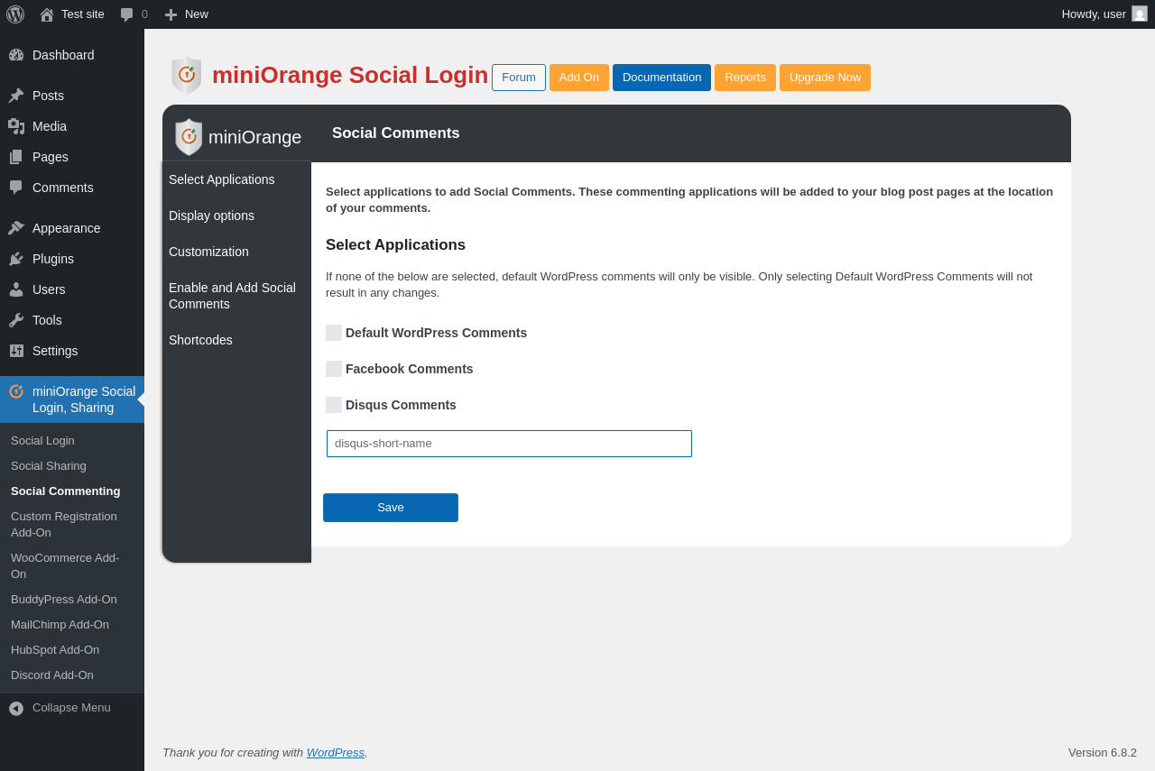The width and height of the screenshot is (1155, 771).
Task: Open HubSpot Add-On submenu
Action: pyautogui.click(x=72, y=650)
